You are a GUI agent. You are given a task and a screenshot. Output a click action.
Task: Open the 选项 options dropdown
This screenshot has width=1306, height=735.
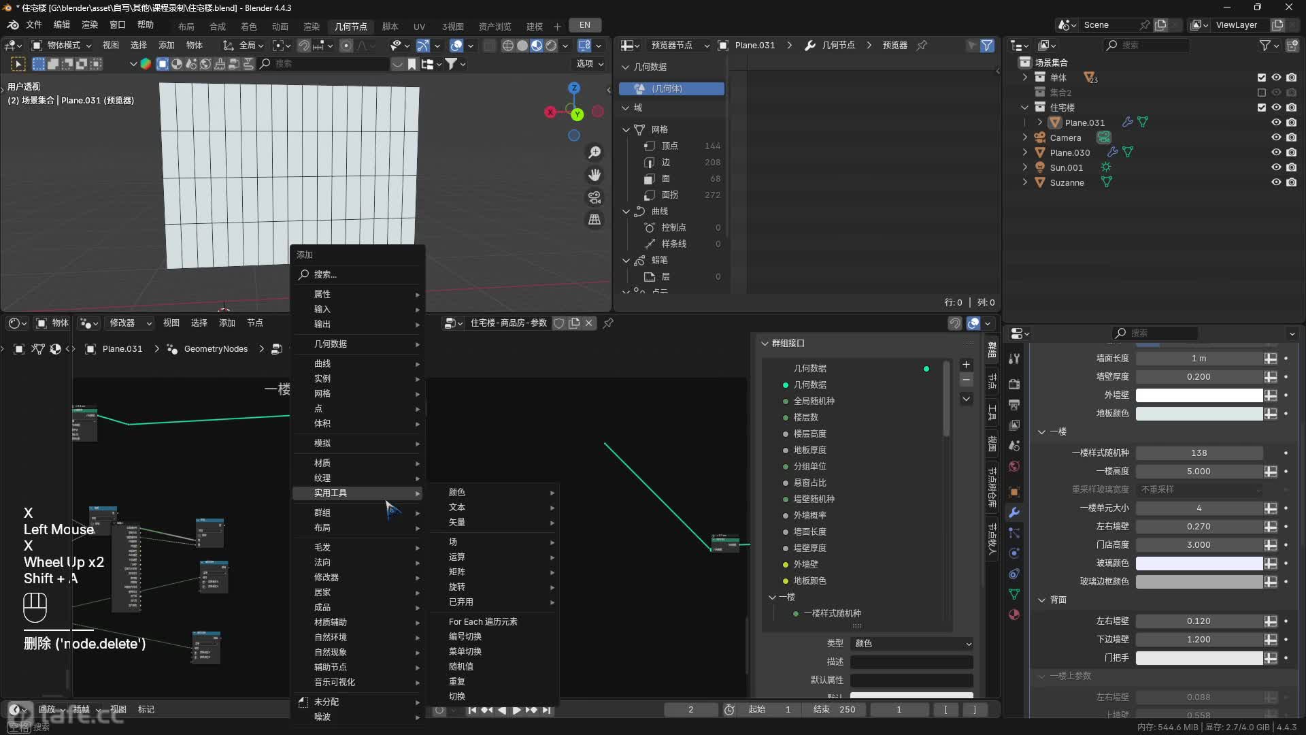click(x=590, y=64)
